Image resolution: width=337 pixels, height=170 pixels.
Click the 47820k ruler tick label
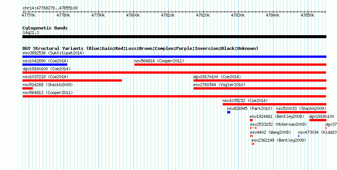203,15
